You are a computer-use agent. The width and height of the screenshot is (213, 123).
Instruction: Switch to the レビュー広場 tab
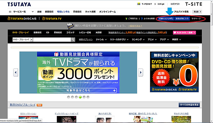click(x=85, y=33)
